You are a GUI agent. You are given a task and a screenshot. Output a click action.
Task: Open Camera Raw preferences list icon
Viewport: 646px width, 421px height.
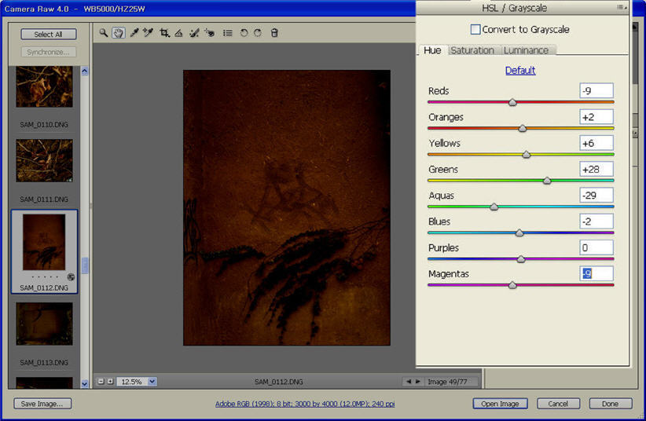227,33
